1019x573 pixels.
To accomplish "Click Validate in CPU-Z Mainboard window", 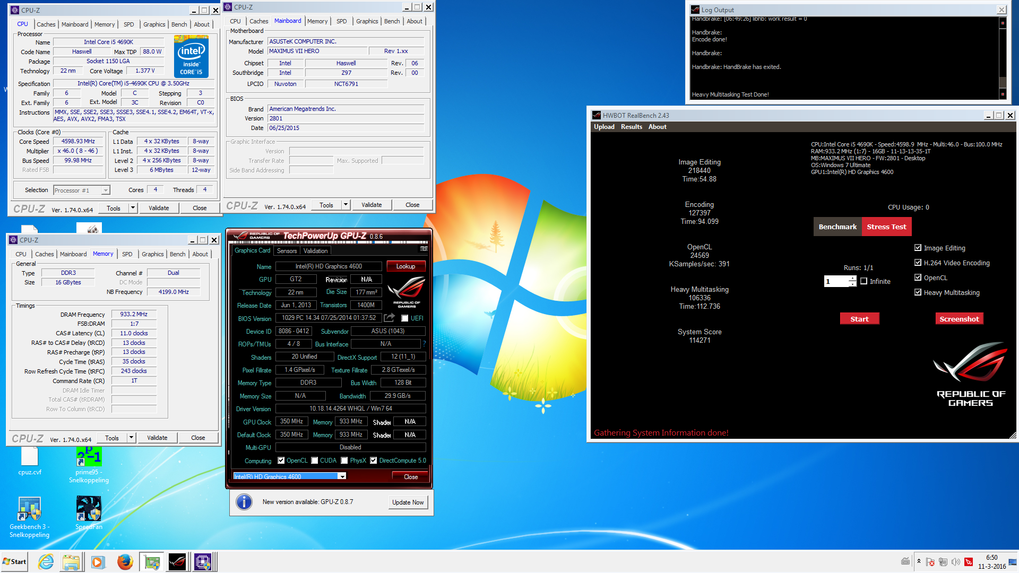I will [x=372, y=205].
